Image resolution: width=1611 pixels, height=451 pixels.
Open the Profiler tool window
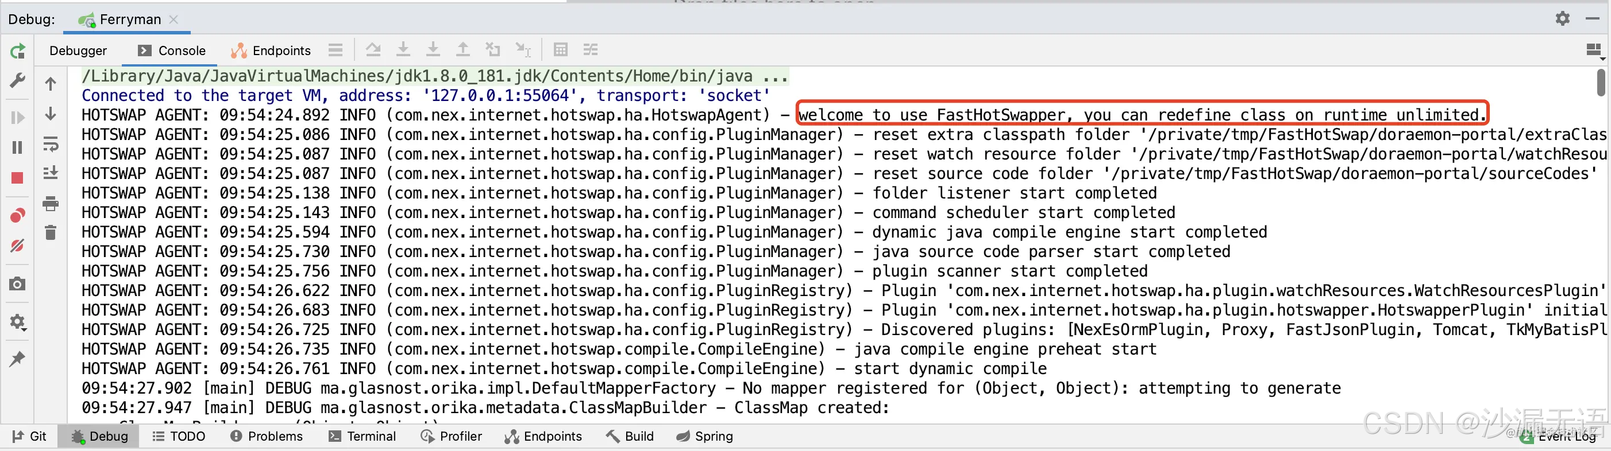coord(451,436)
